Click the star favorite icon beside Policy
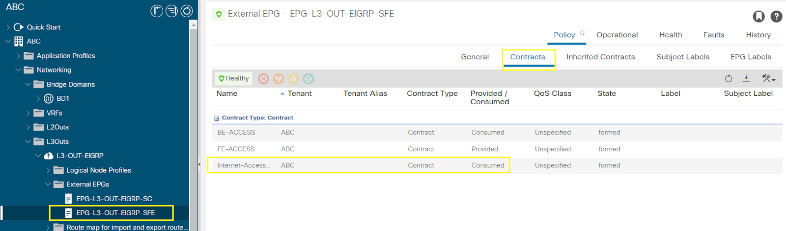This screenshot has height=231, width=786. 582,33
